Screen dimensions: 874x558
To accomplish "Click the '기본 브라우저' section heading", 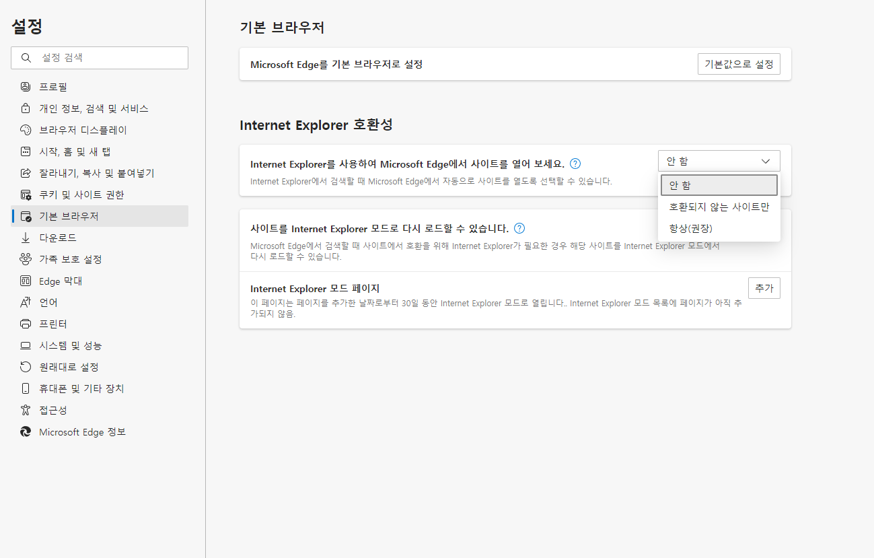I will coord(282,28).
